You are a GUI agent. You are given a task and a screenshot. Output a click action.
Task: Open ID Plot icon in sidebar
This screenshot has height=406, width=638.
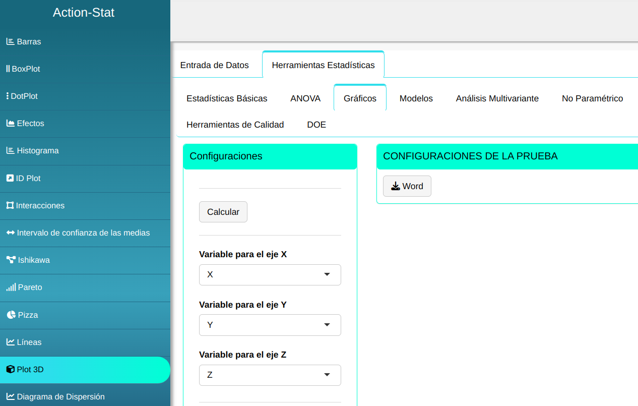10,179
